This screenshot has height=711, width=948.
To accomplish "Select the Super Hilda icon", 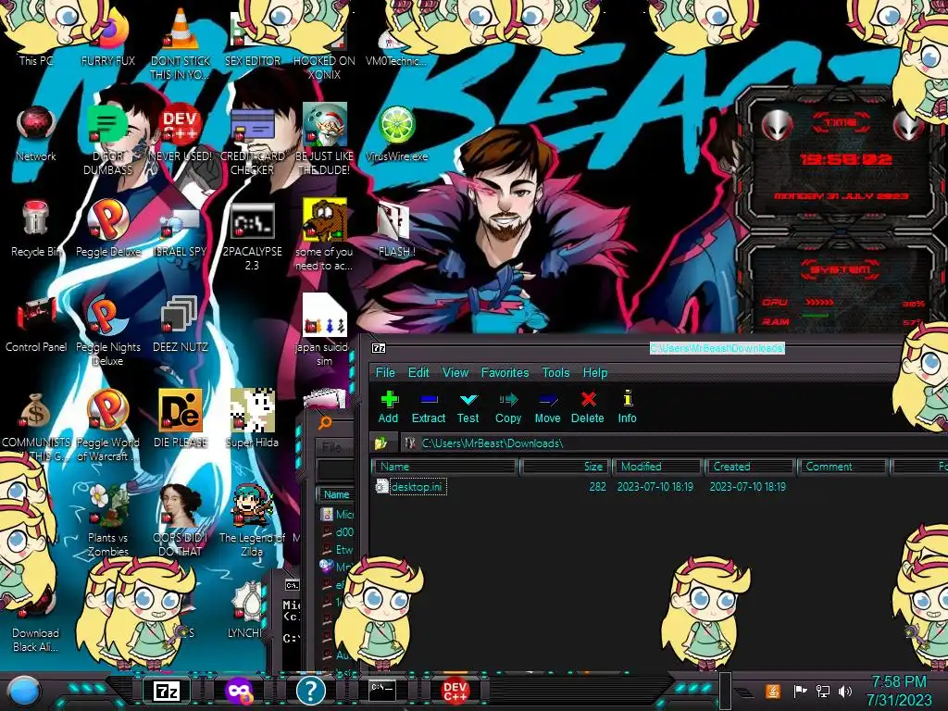I will [253, 419].
